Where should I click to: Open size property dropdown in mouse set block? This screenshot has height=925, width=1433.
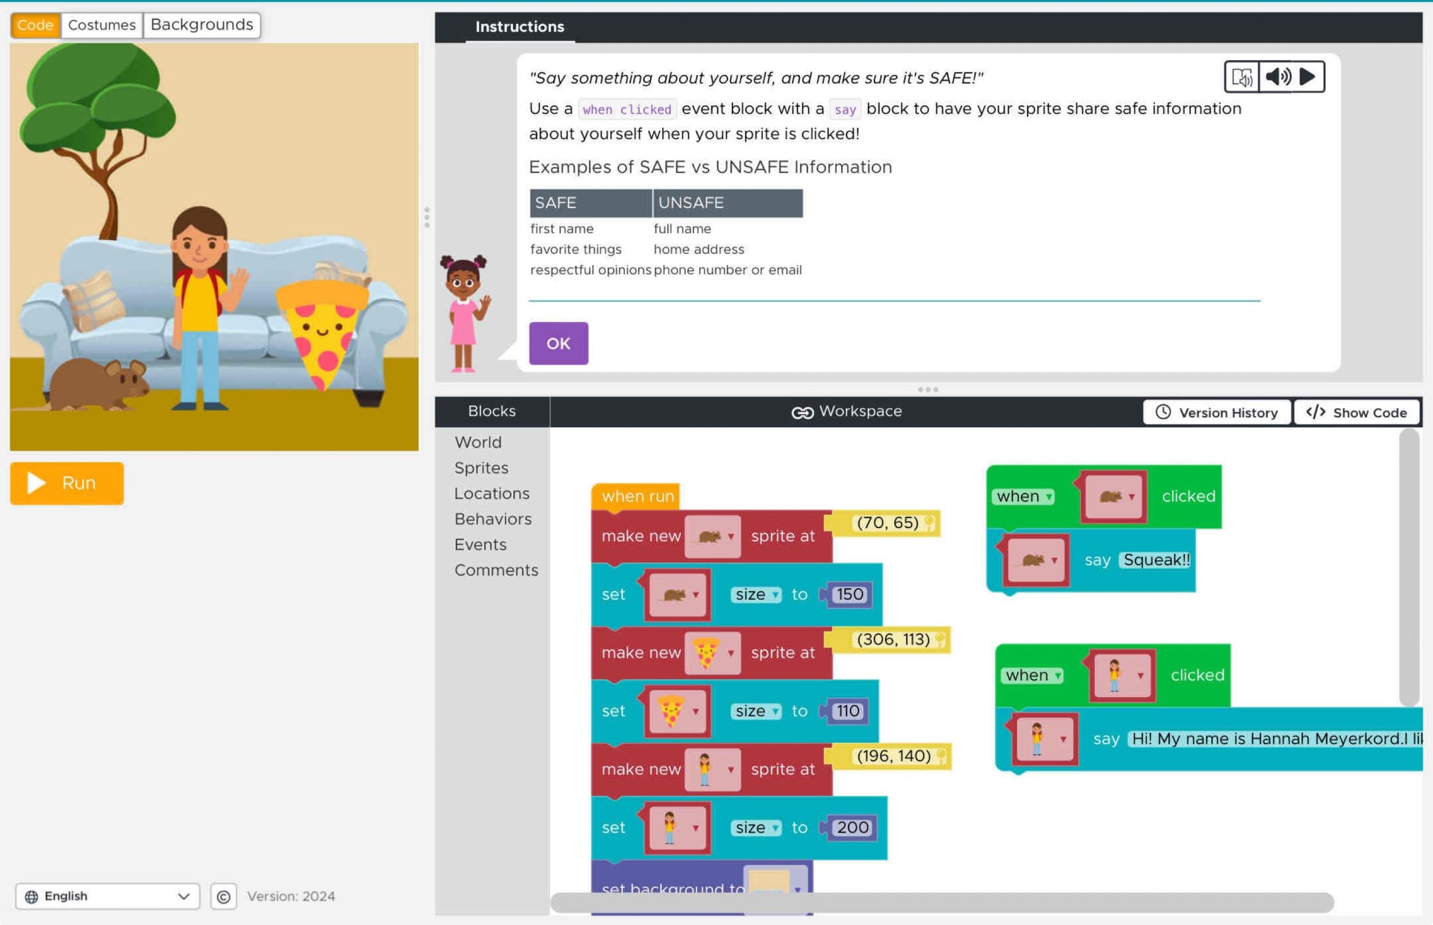pos(756,595)
